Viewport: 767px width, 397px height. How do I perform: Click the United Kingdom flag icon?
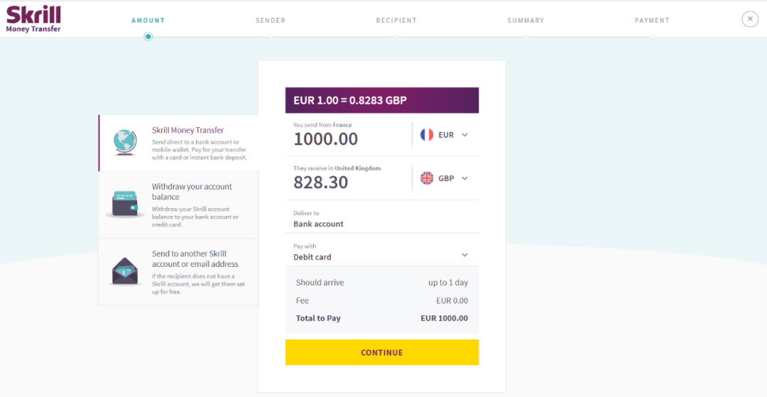coord(427,178)
